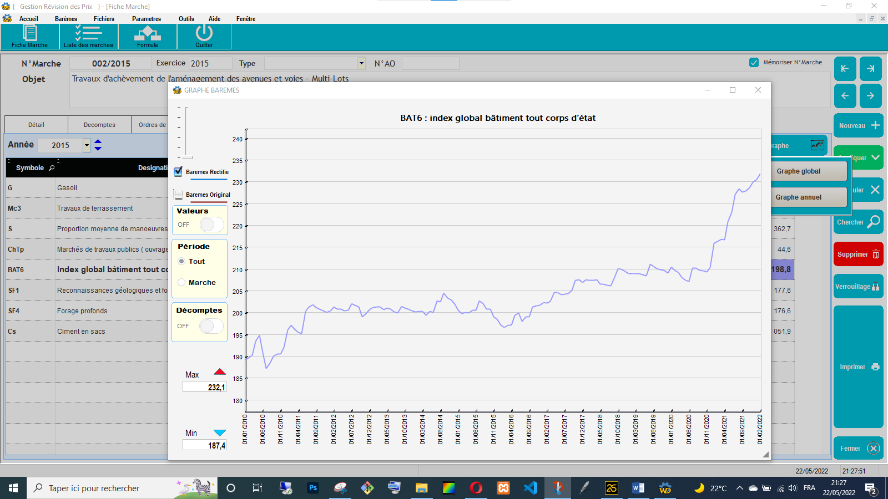Viewport: 888px width, 499px height.
Task: Enable the Baremes Original checkbox
Action: (179, 195)
